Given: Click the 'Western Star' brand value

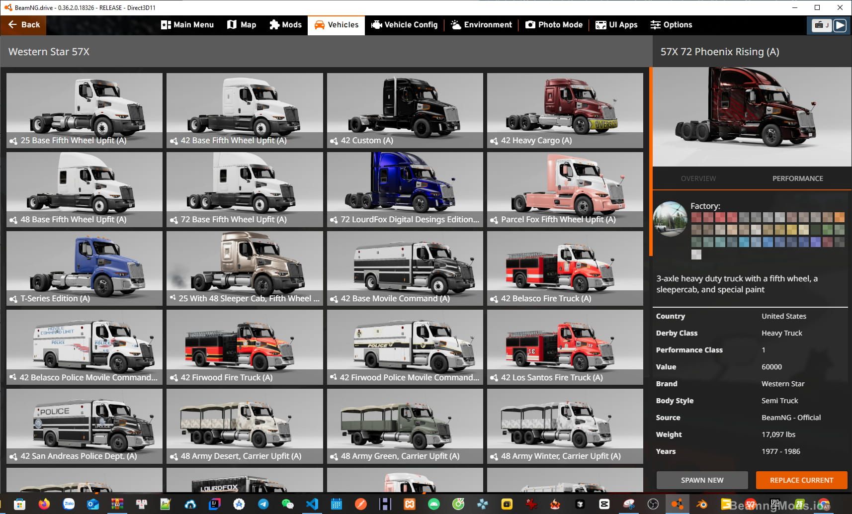Looking at the screenshot, I should coord(783,384).
